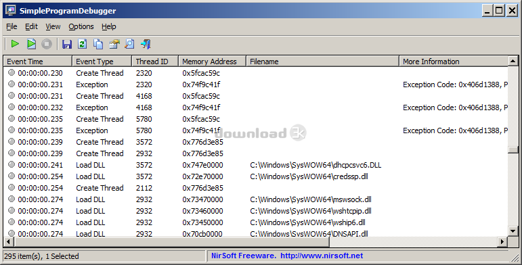Open the Options menu
Viewport: 522px width, 265px height.
point(81,26)
